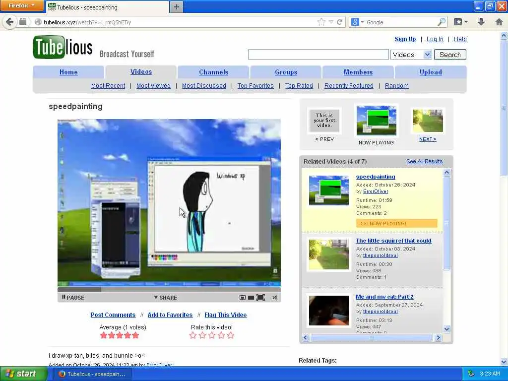Click the Sign Up link
Image resolution: width=508 pixels, height=381 pixels.
(405, 39)
